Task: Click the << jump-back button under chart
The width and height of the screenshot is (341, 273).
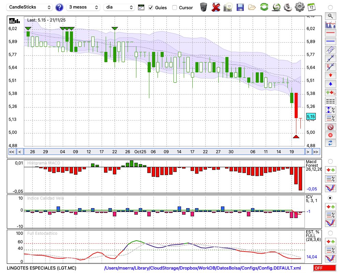Action: tap(12, 152)
